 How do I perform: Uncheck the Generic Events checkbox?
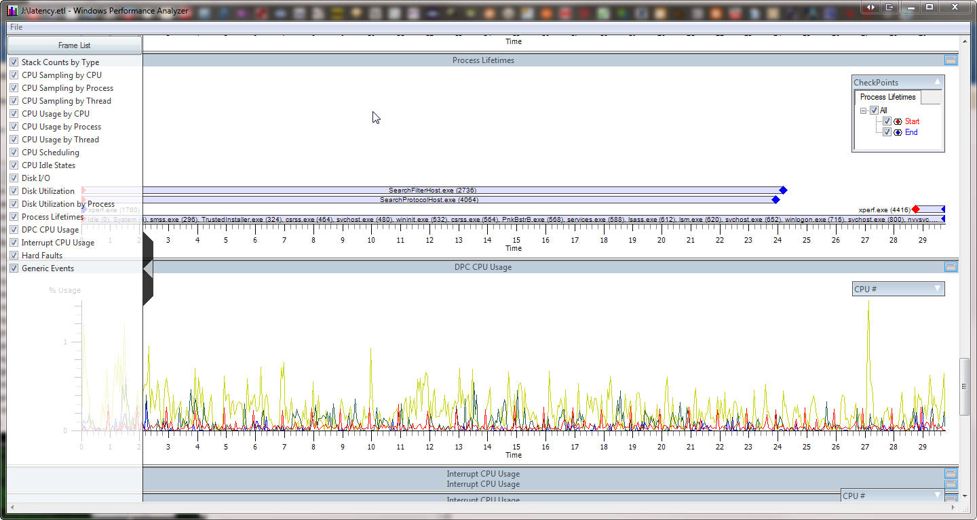coord(14,268)
